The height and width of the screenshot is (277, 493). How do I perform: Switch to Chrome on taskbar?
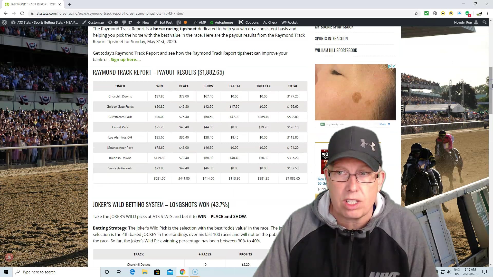(x=182, y=272)
